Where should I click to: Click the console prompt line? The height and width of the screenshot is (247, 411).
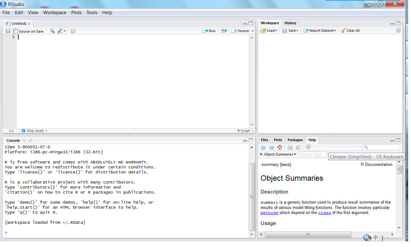pos(126,233)
